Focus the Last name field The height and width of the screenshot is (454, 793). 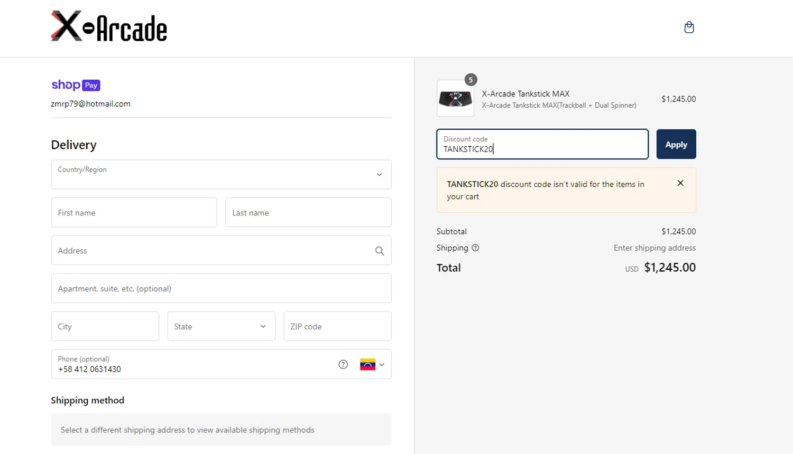[x=308, y=213]
